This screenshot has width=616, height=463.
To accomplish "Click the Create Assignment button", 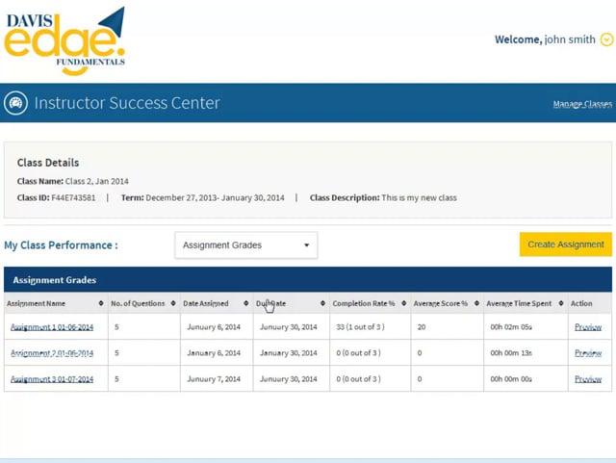I will click(x=566, y=244).
